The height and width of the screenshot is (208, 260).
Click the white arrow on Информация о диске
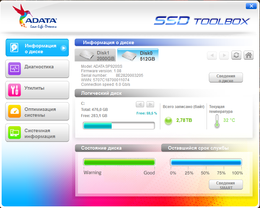click(x=63, y=48)
